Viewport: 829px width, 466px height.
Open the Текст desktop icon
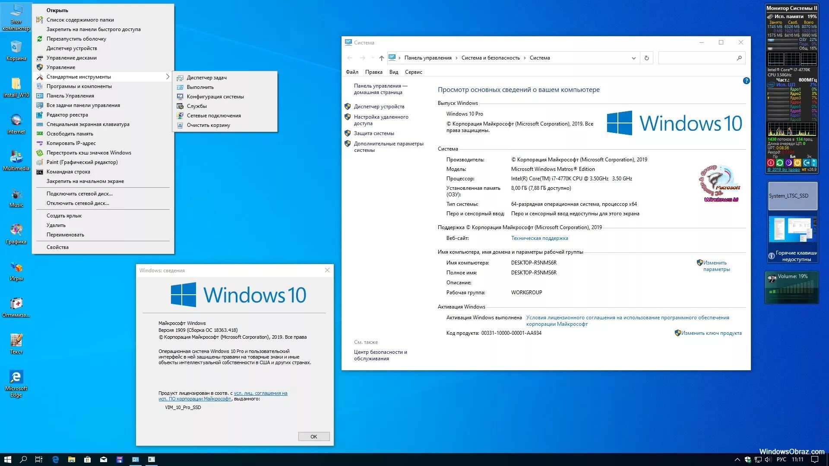[16, 344]
